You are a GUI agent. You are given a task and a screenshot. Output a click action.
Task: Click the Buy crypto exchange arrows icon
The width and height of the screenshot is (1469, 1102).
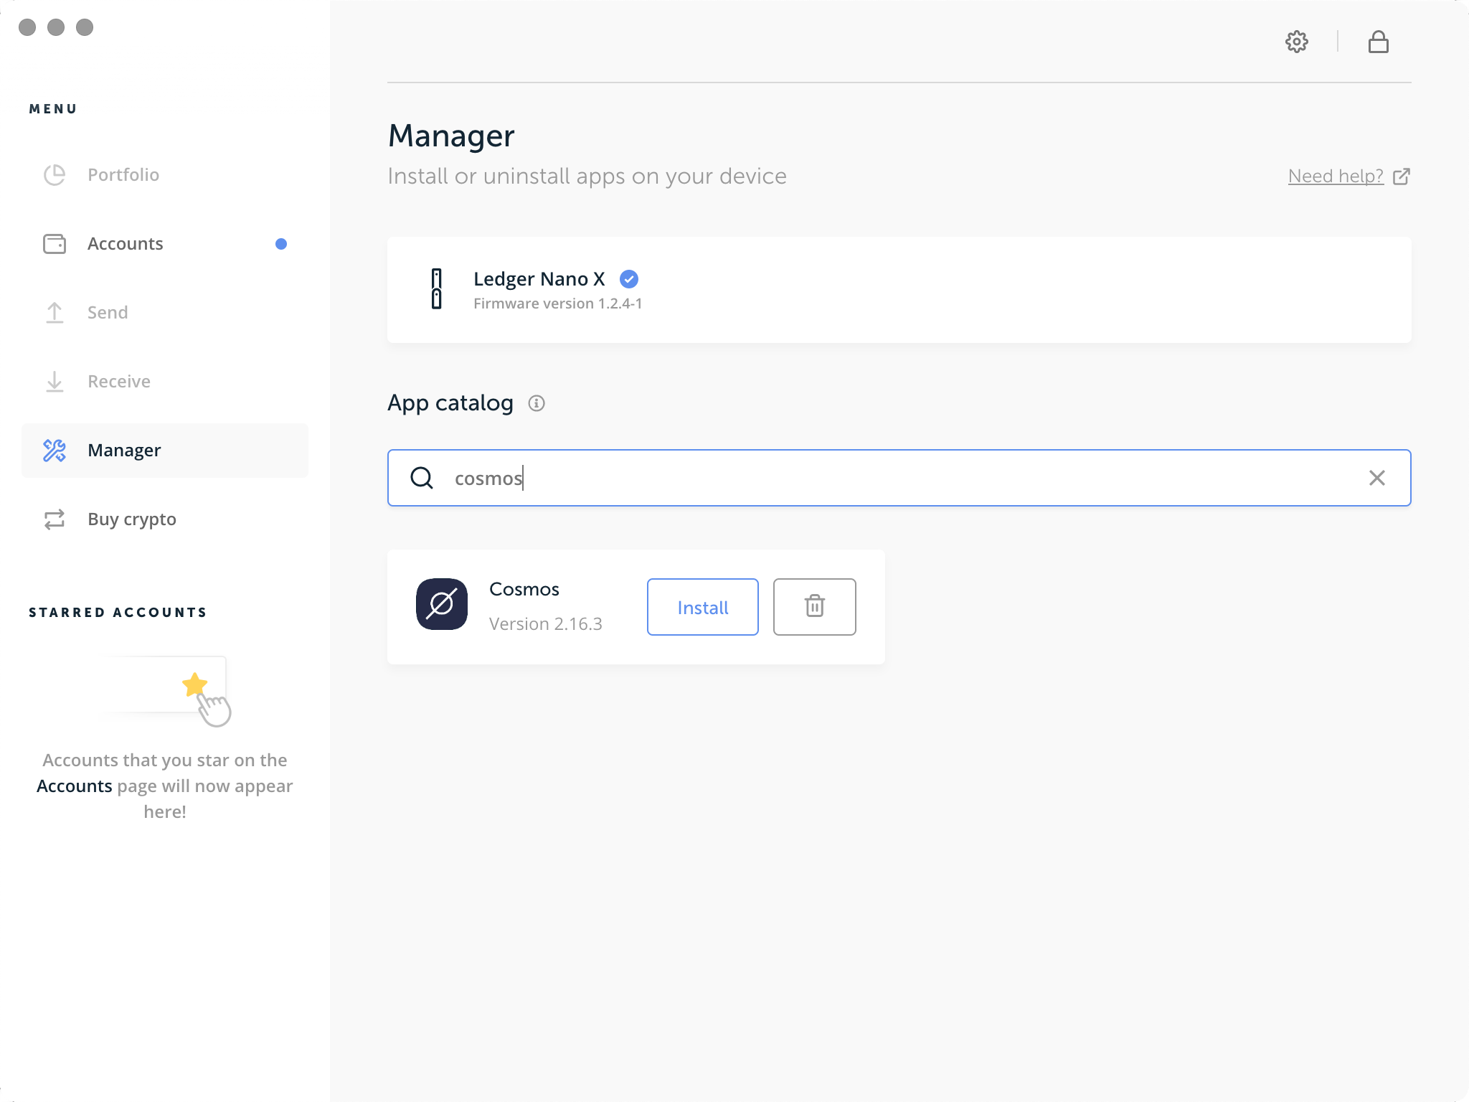55,519
